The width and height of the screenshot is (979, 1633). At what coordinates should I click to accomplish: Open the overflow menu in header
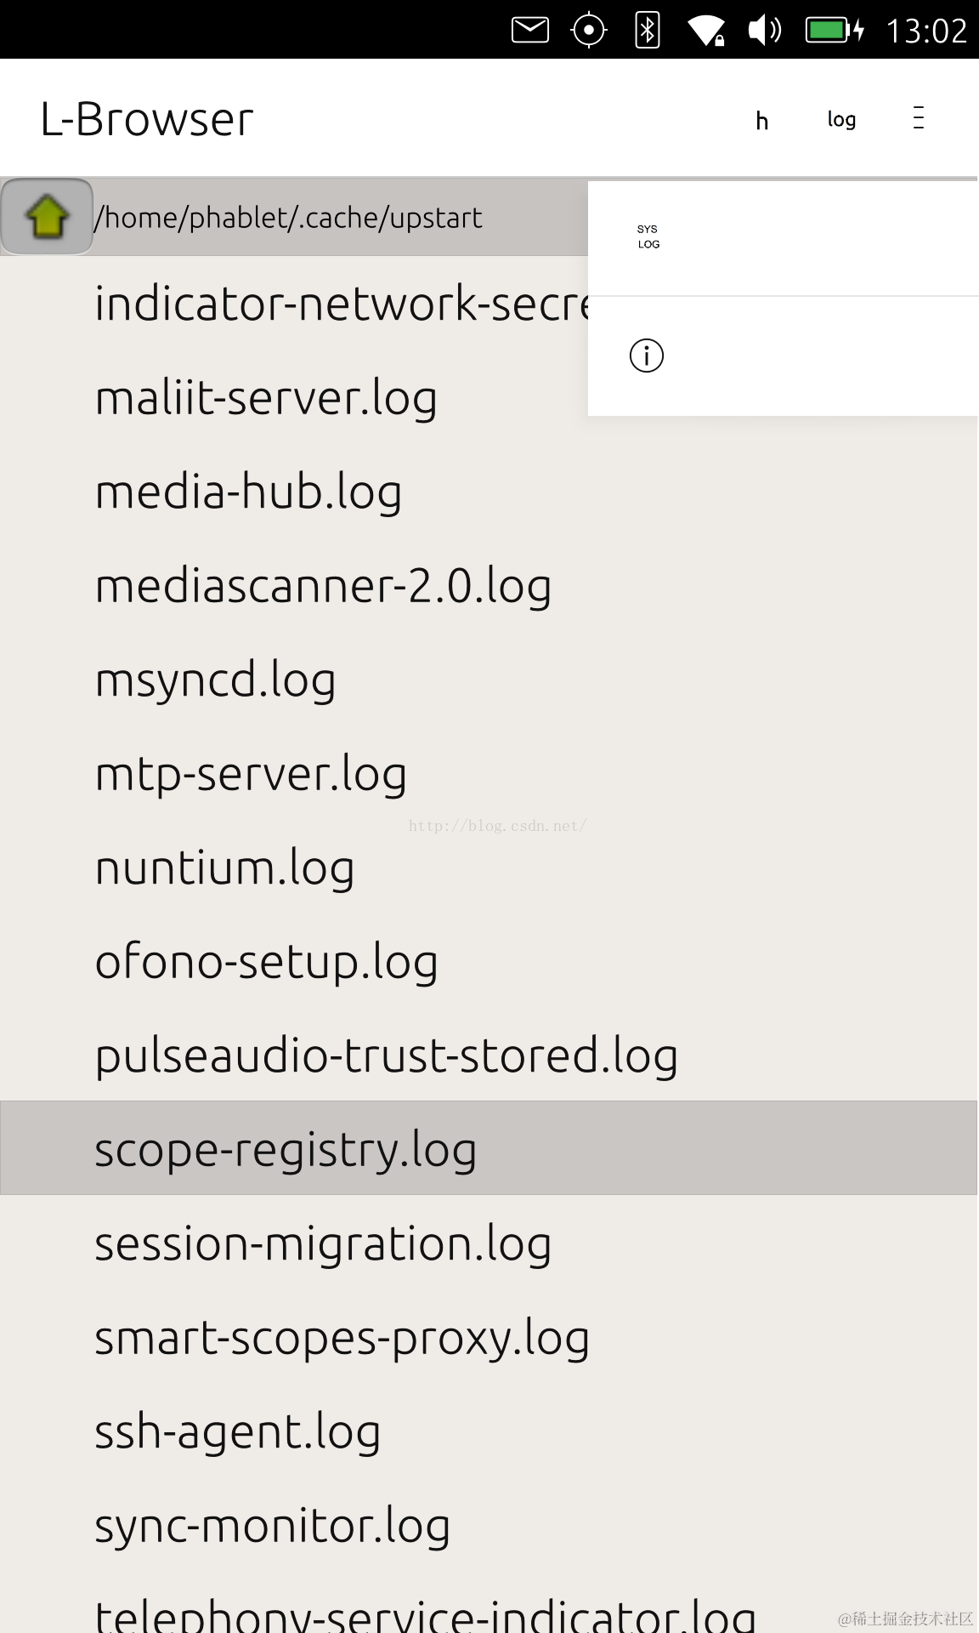point(918,118)
